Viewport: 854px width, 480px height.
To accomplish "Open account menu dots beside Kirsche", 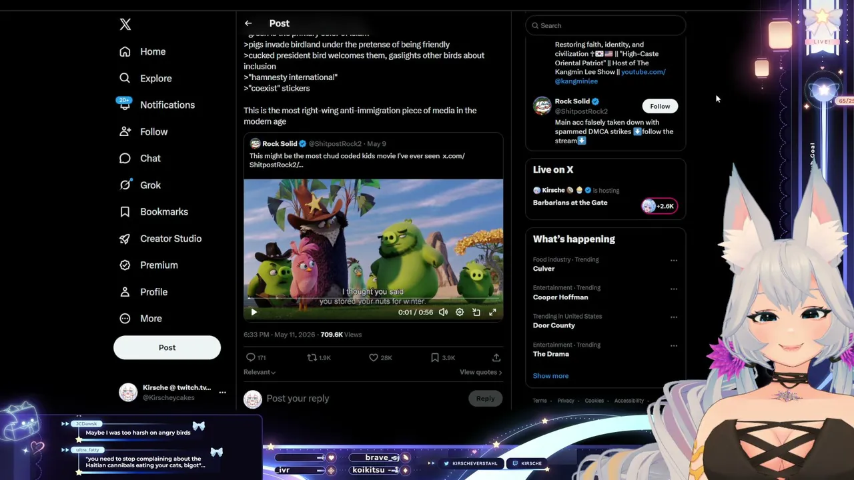I will tap(222, 392).
